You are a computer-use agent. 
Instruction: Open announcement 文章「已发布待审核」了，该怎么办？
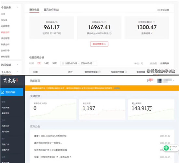[52, 157]
